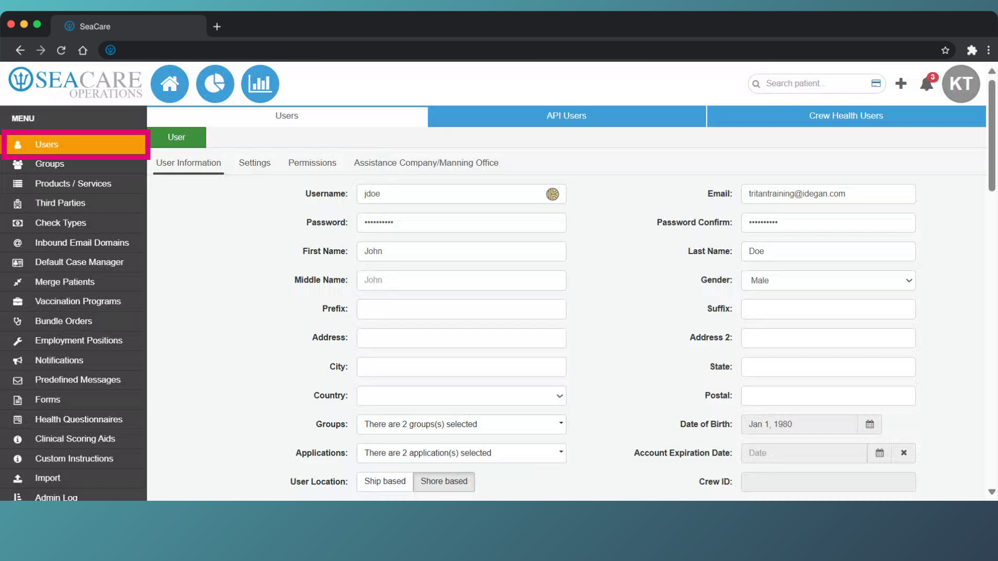Click the First Name field
Viewport: 998px width, 561px height.
point(461,251)
